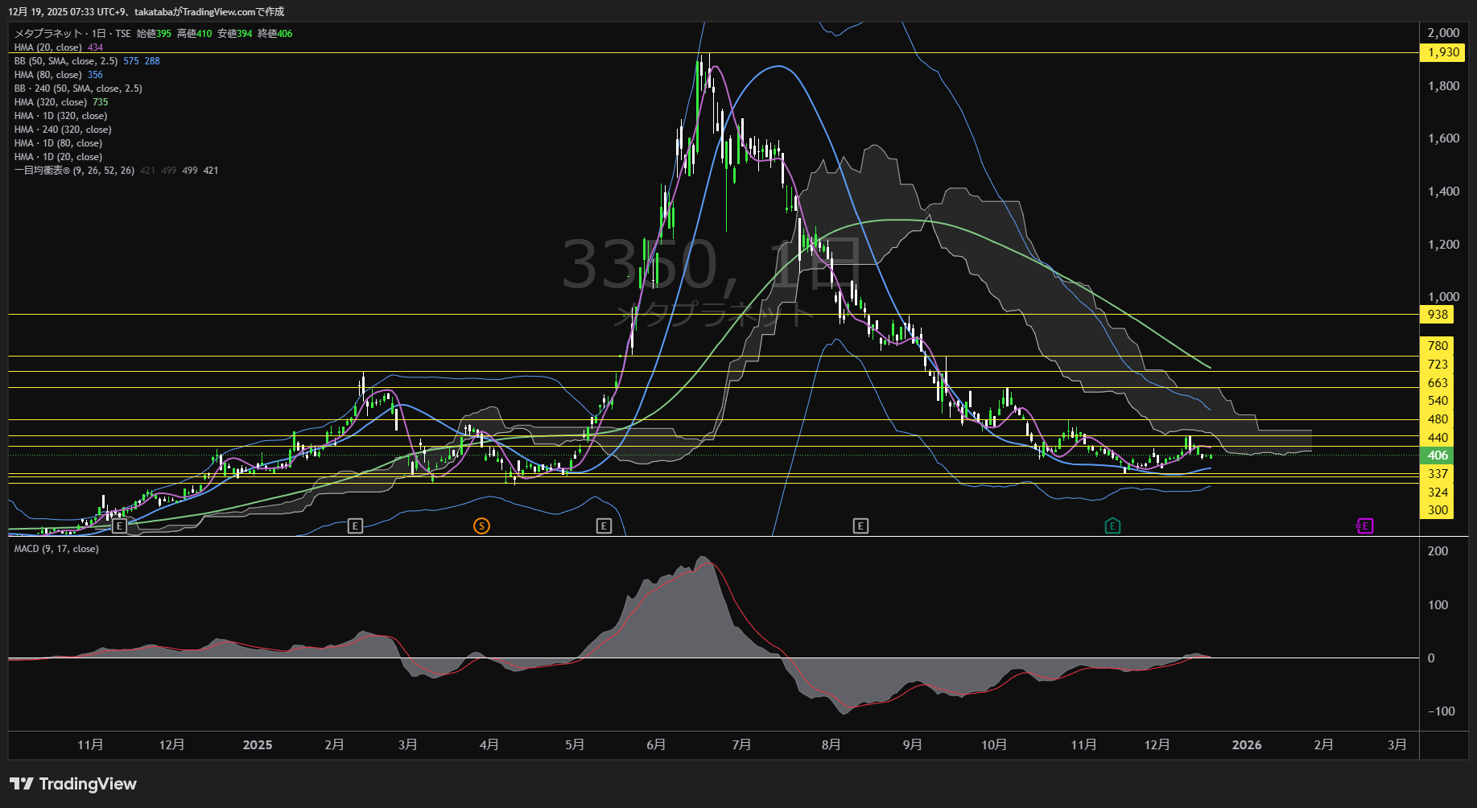1477x808 pixels.
Task: Click the symbol title メタプラネット 1日 TSE
Action: (x=72, y=34)
